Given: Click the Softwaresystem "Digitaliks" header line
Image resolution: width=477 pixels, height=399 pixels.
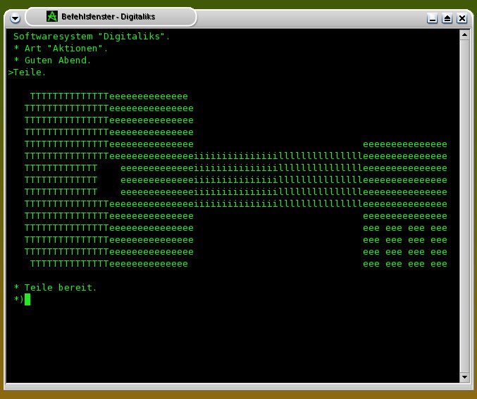Looking at the screenshot, I should pyautogui.click(x=92, y=35).
